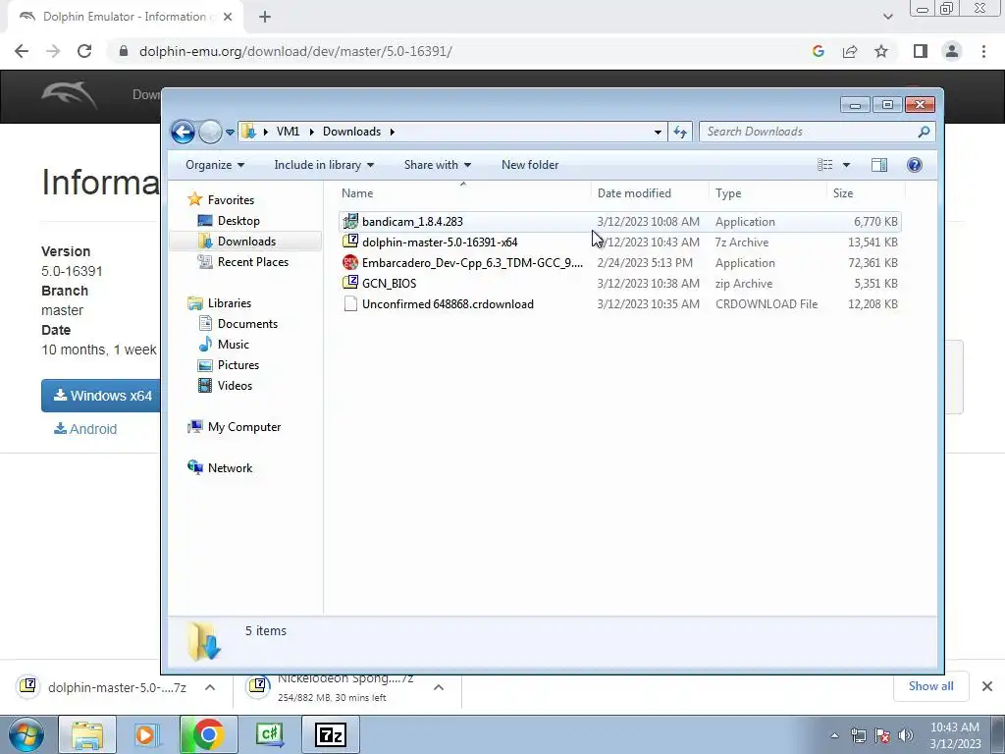The height and width of the screenshot is (754, 1005).
Task: Bookmark this page with star icon
Action: point(881,51)
